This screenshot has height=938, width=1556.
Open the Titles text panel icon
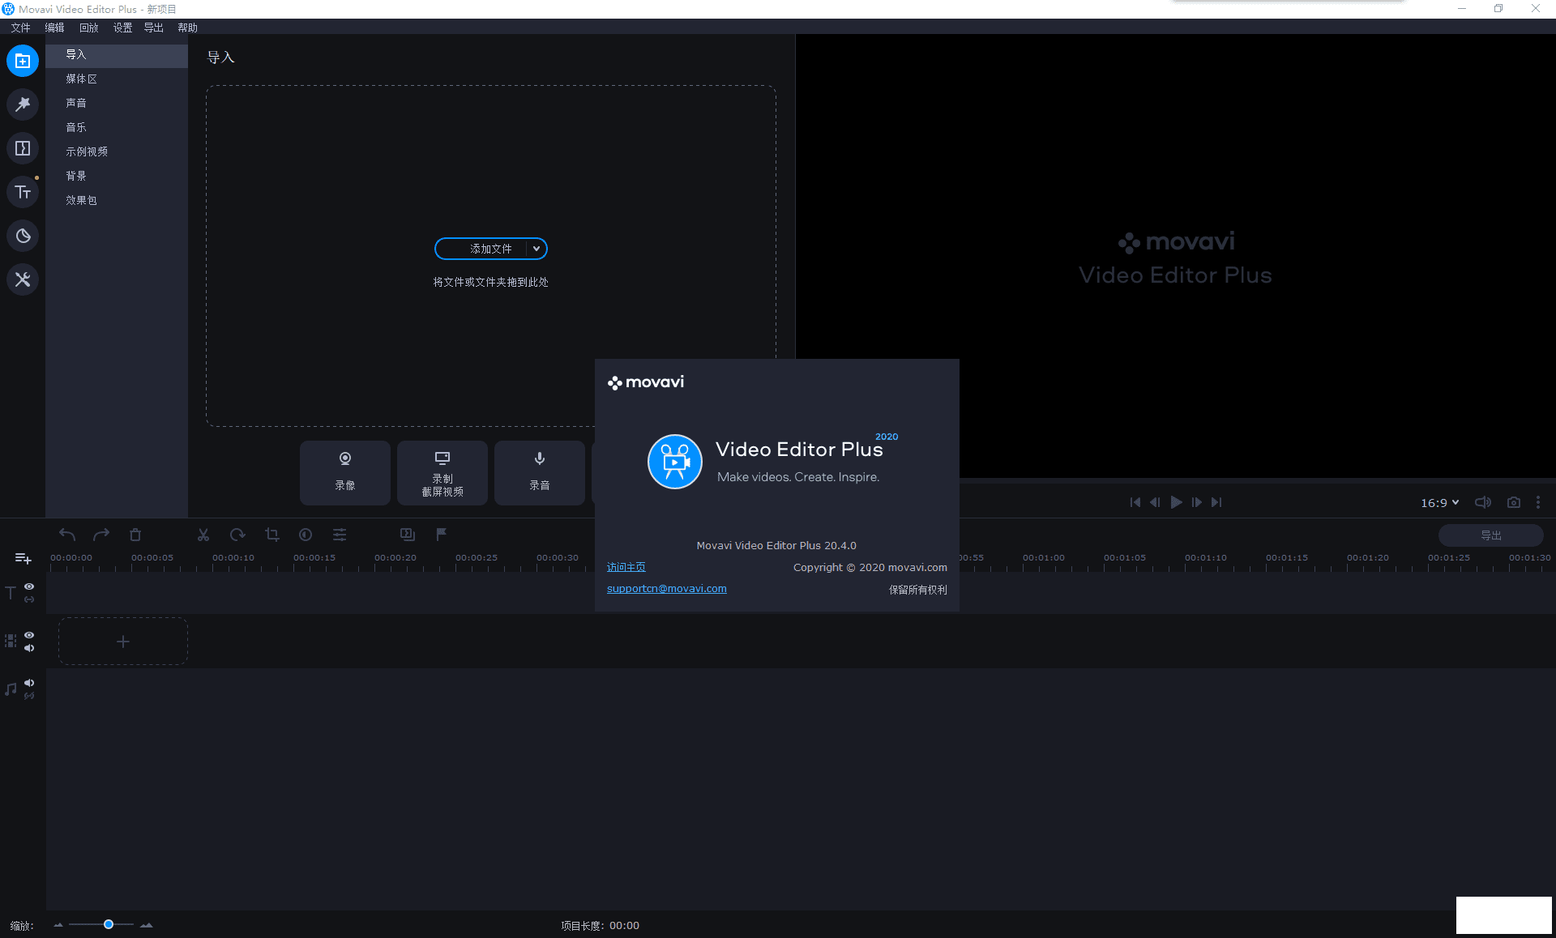coord(23,192)
